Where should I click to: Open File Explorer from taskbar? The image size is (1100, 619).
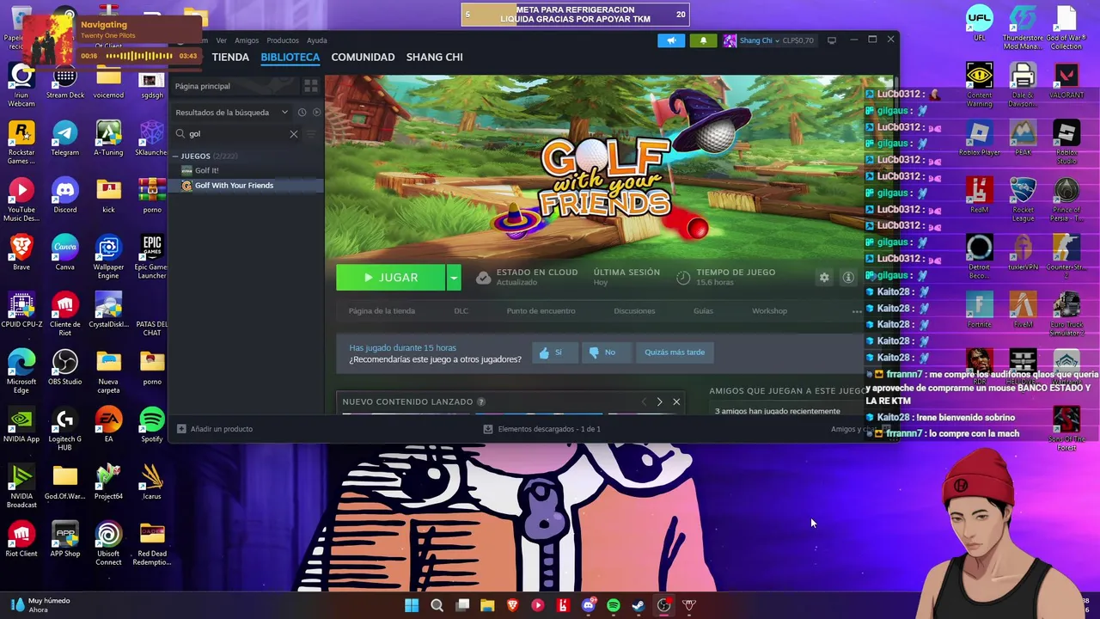pos(487,605)
